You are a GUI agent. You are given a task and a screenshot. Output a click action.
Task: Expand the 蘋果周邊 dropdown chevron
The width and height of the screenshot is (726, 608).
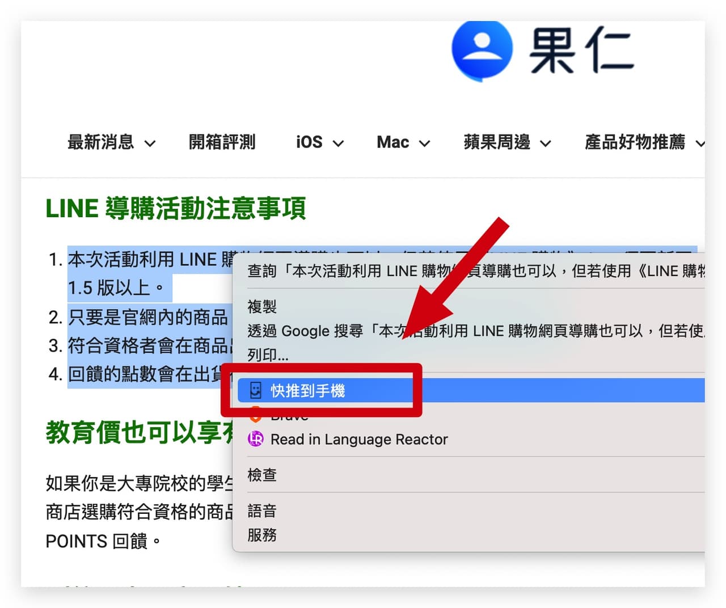click(546, 143)
